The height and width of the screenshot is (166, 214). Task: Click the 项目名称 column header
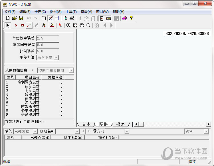[29, 77]
